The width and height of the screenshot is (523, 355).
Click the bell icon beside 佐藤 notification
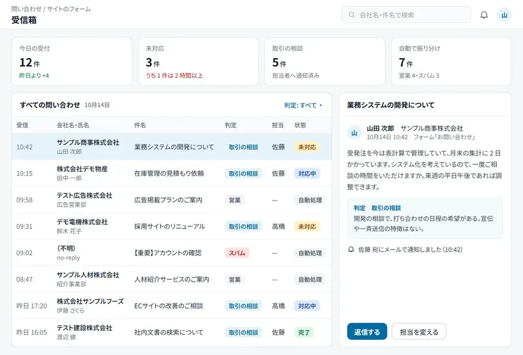coord(351,250)
